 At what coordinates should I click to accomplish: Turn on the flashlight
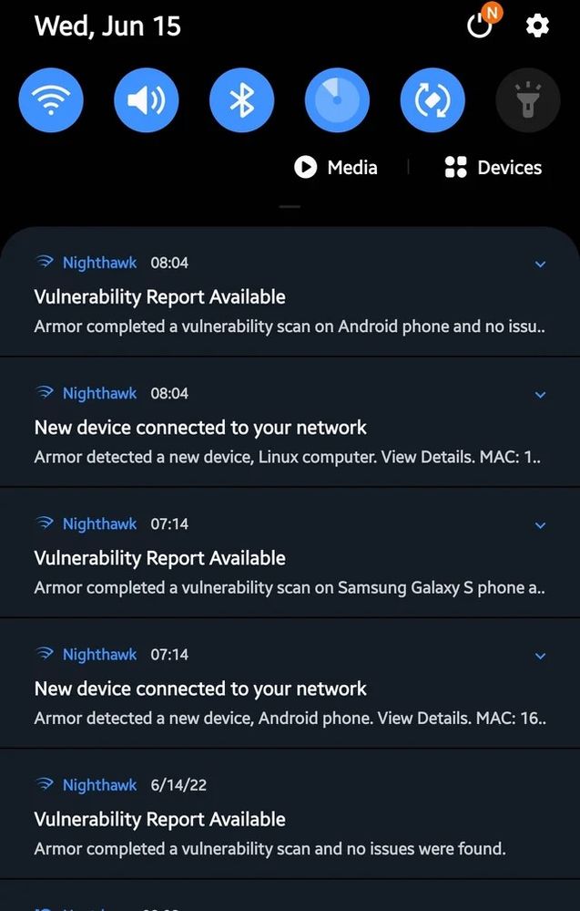(527, 100)
